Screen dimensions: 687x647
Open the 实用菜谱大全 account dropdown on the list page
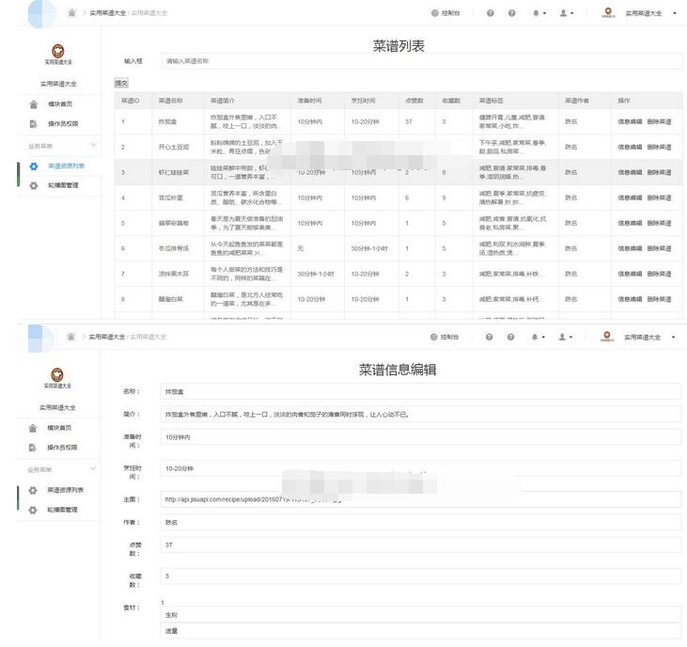coord(648,13)
